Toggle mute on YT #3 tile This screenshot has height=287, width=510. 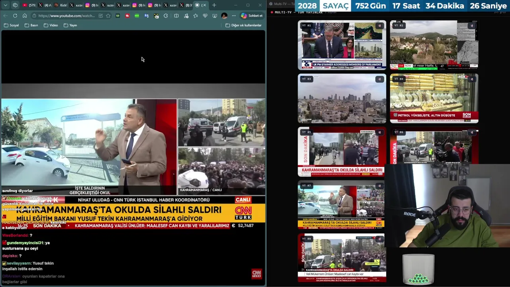tap(379, 79)
